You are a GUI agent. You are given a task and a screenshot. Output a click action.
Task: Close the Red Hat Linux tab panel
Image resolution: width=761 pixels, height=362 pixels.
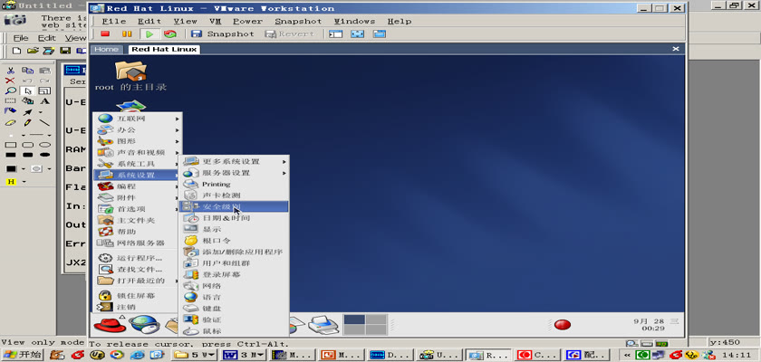coord(675,49)
